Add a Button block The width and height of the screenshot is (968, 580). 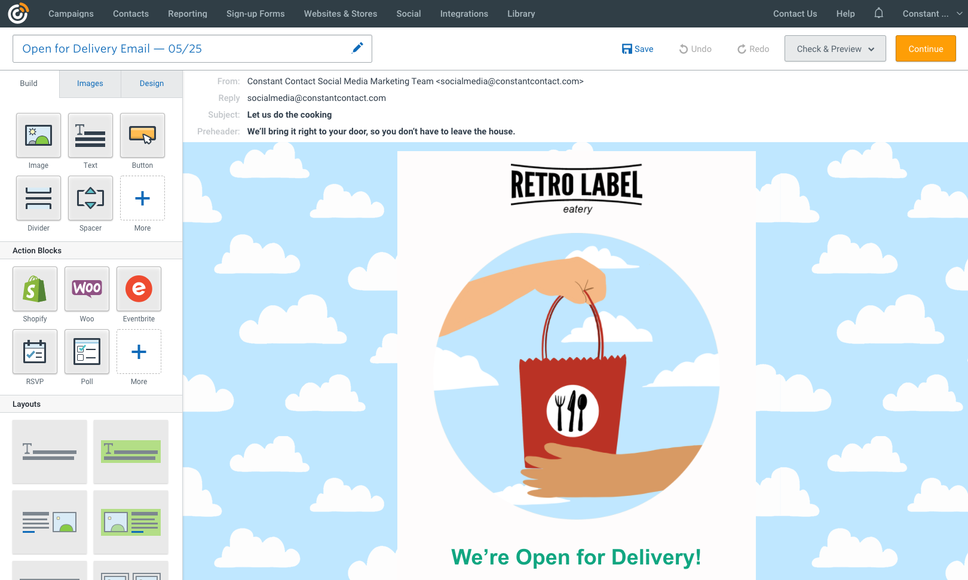[142, 135]
